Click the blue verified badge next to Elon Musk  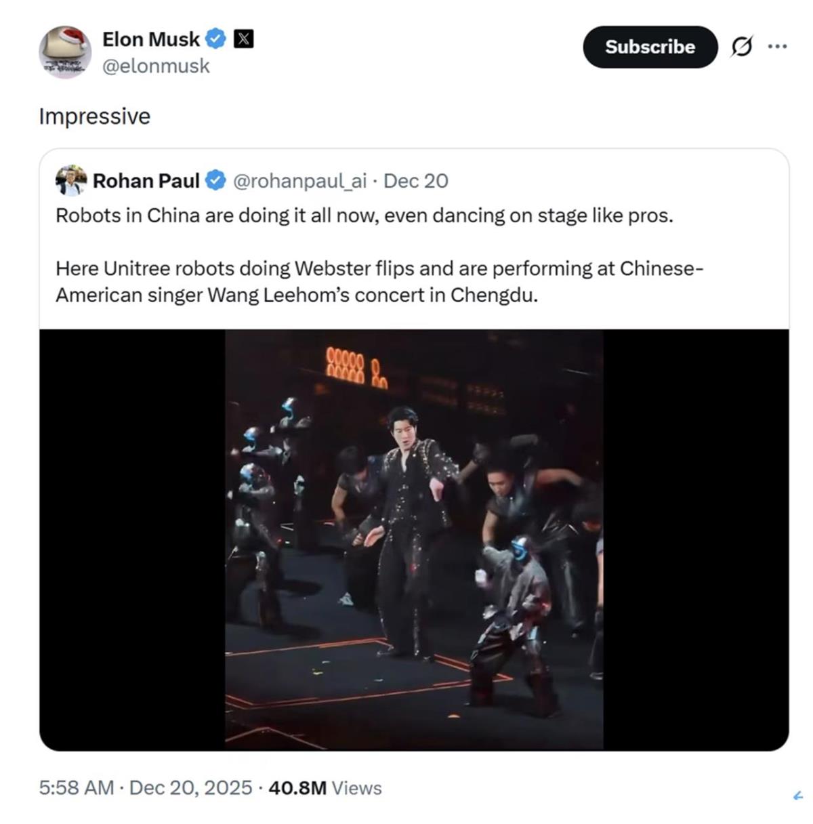[x=215, y=39]
